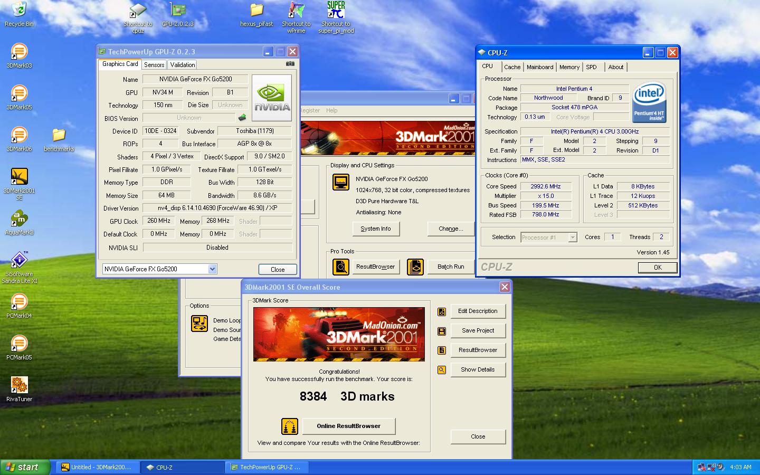Viewport: 760px width, 475px height.
Task: Open the Help menu in 3DMark2001
Action: [x=332, y=110]
